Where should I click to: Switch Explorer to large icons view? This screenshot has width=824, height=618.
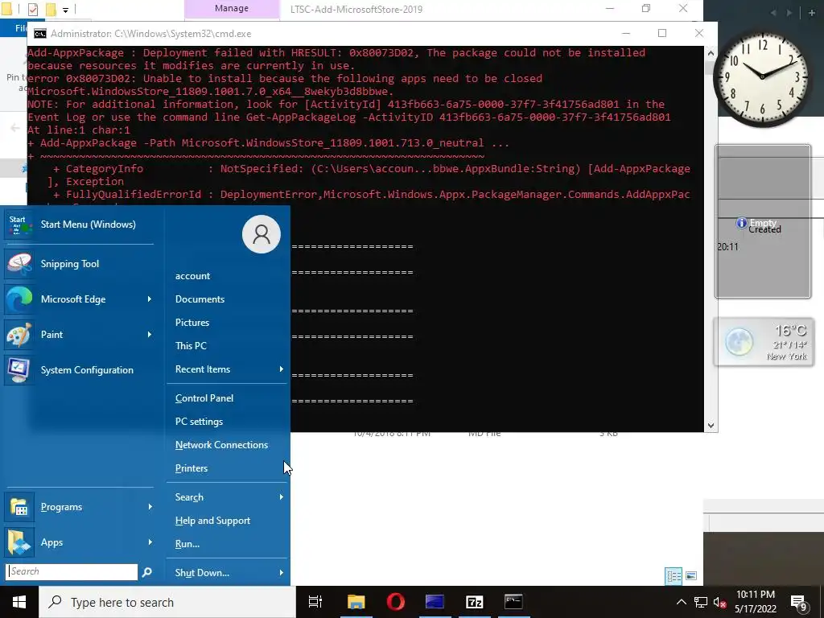click(691, 576)
